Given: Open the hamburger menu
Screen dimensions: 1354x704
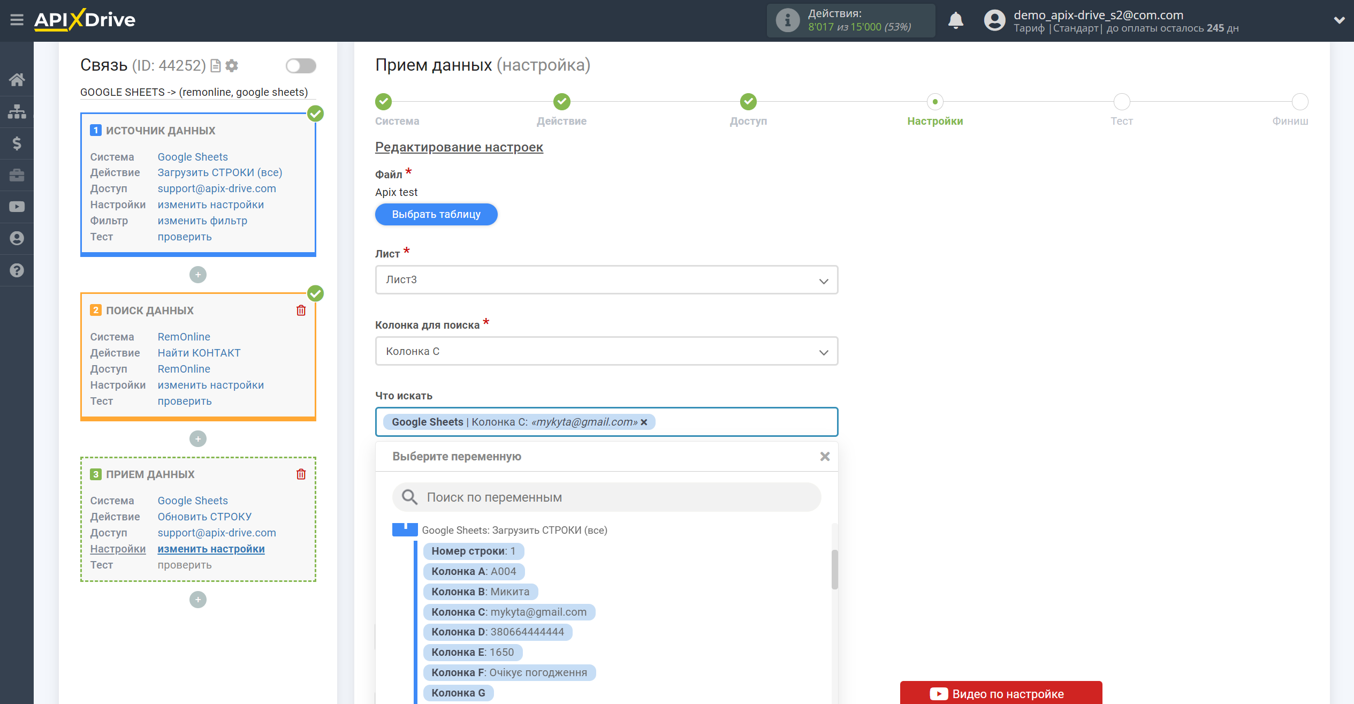Looking at the screenshot, I should click(x=17, y=20).
